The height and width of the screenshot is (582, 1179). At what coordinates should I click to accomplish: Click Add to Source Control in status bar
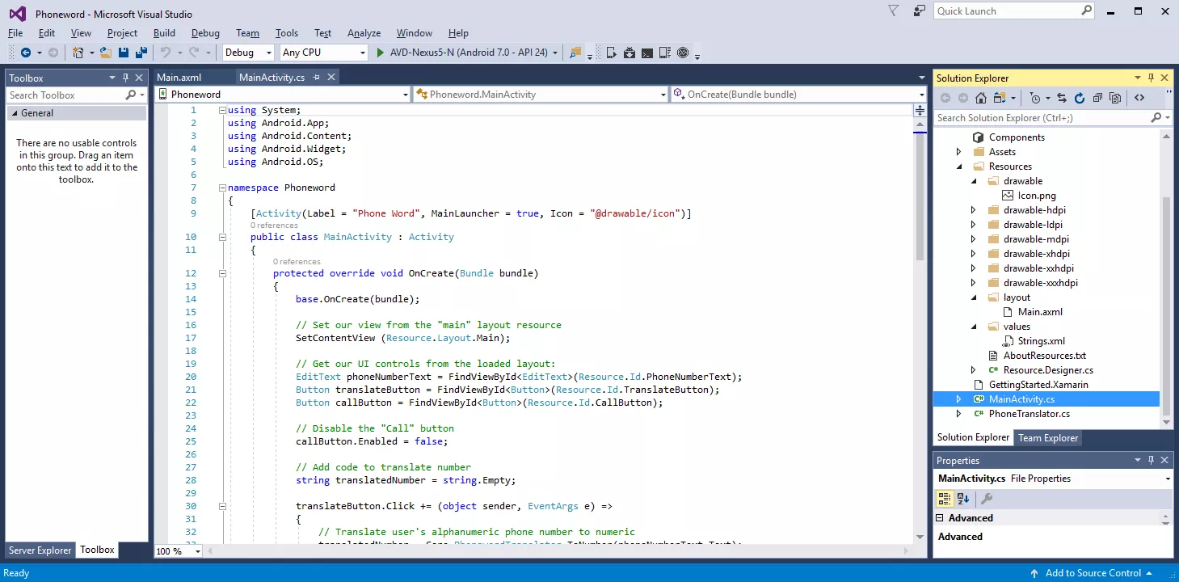(1093, 573)
